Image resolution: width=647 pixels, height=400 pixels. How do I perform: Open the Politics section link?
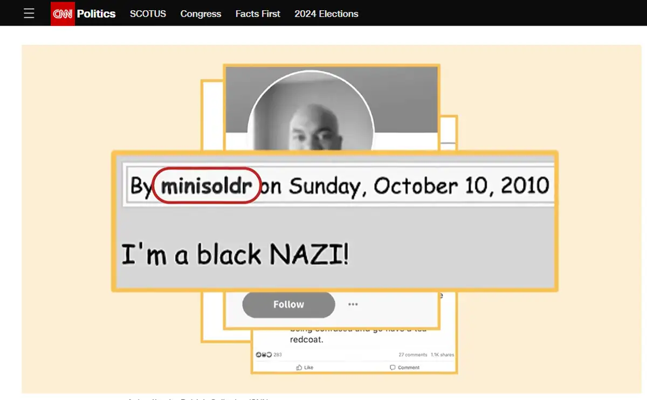[x=96, y=13]
